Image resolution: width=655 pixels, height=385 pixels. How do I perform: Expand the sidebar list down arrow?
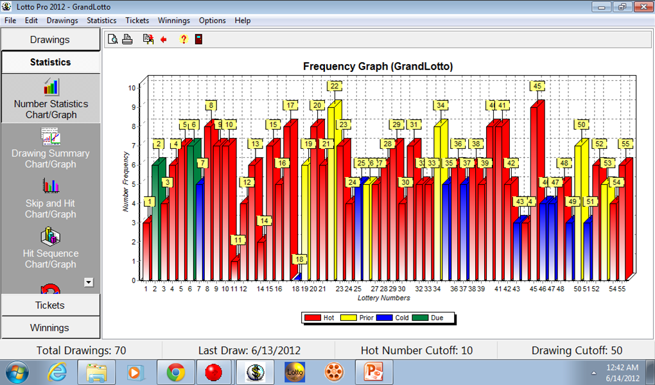pos(89,282)
